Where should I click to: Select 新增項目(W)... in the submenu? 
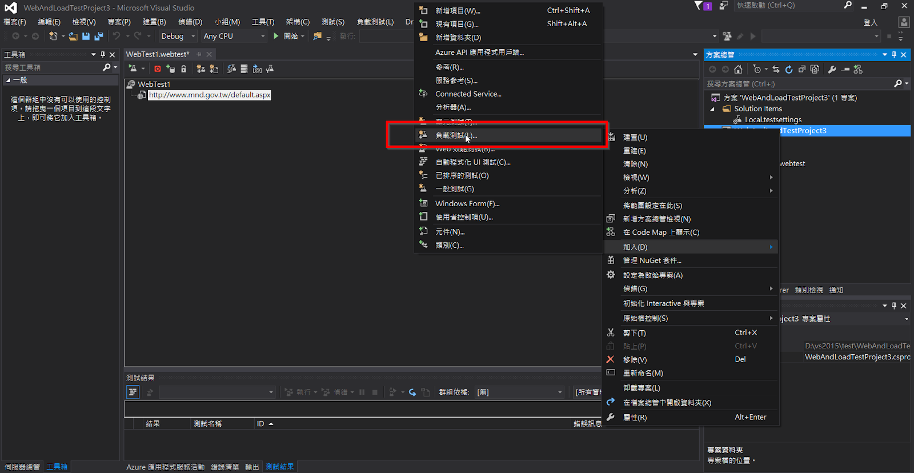tap(508, 11)
